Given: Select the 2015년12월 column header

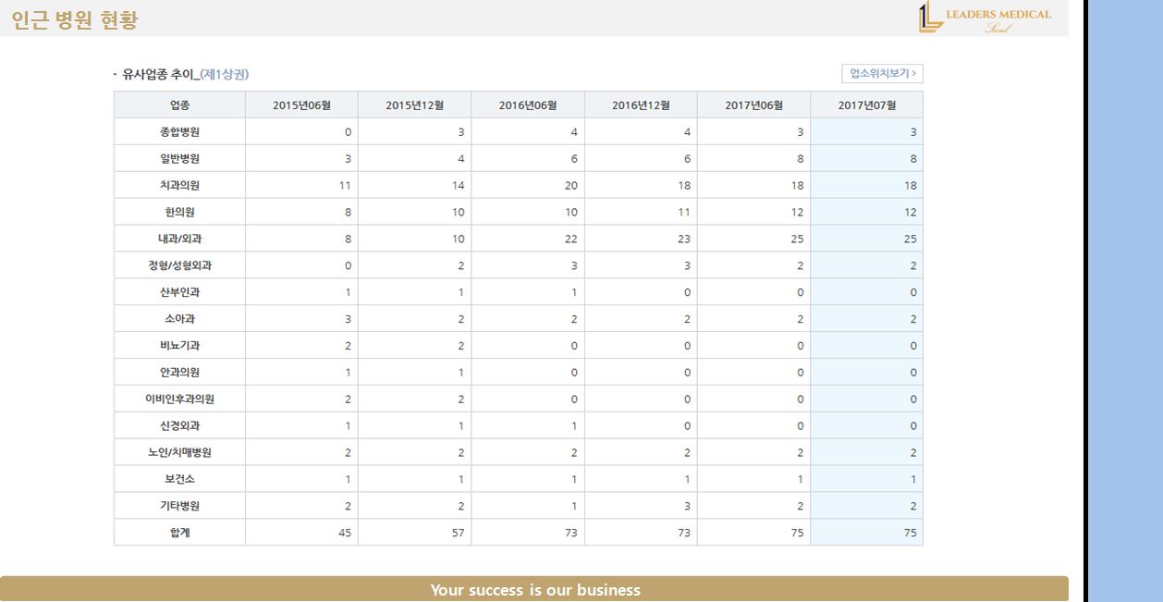Looking at the screenshot, I should click(414, 105).
